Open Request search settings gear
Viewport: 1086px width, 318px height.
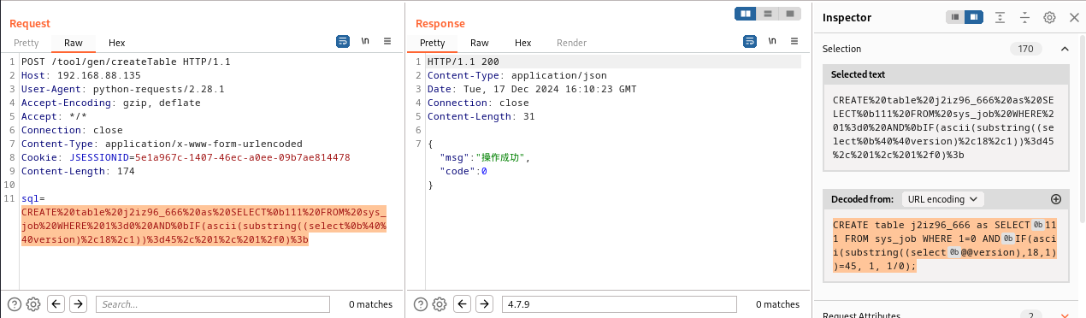click(x=33, y=303)
